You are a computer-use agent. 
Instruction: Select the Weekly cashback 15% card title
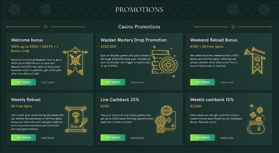(x=212, y=100)
